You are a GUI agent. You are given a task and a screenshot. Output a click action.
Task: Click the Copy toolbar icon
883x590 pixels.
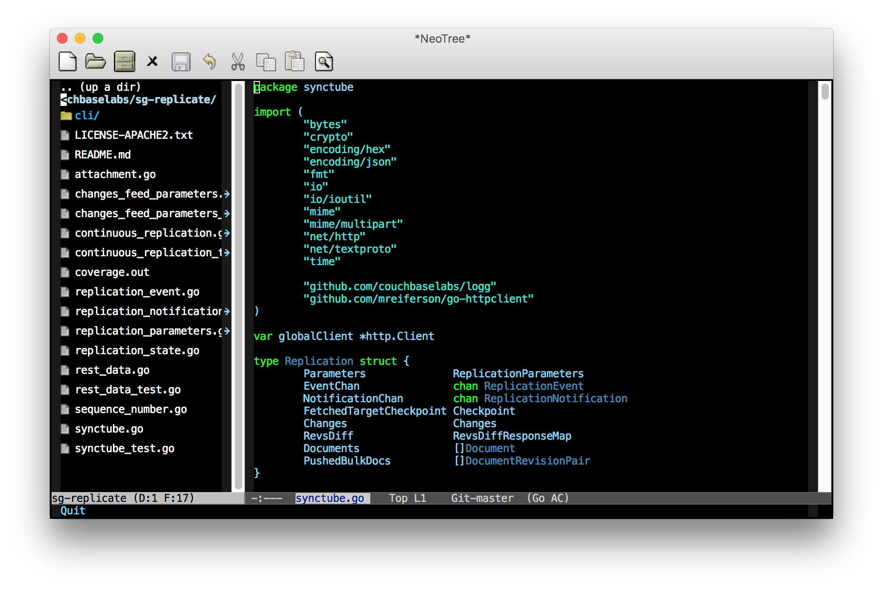266,62
